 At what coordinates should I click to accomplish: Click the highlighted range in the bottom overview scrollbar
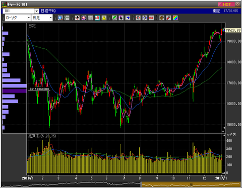pyautogui.click(x=191, y=184)
